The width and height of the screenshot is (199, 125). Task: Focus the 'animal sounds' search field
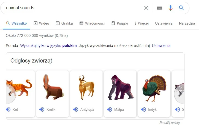pyautogui.click(x=71, y=8)
